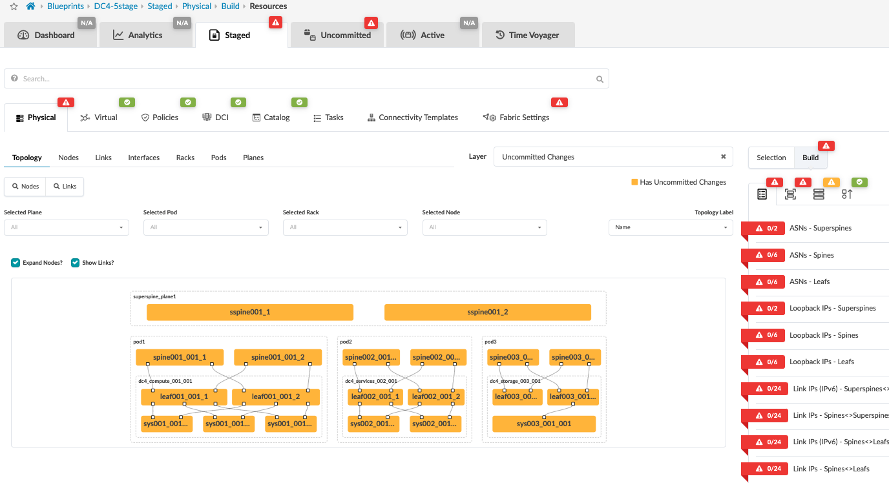The image size is (889, 483).
Task: Click the Nodes search button
Action: tap(26, 187)
